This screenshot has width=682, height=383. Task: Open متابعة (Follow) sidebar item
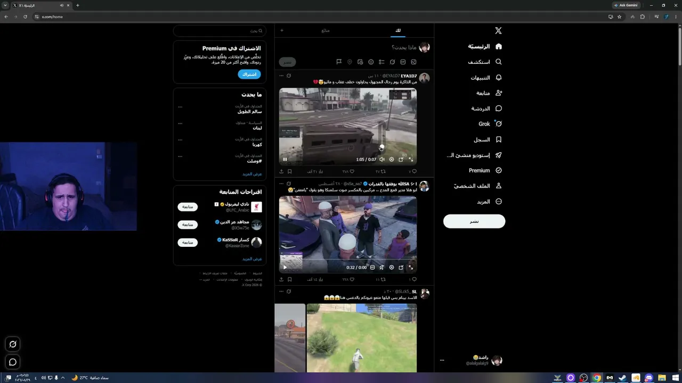point(490,93)
